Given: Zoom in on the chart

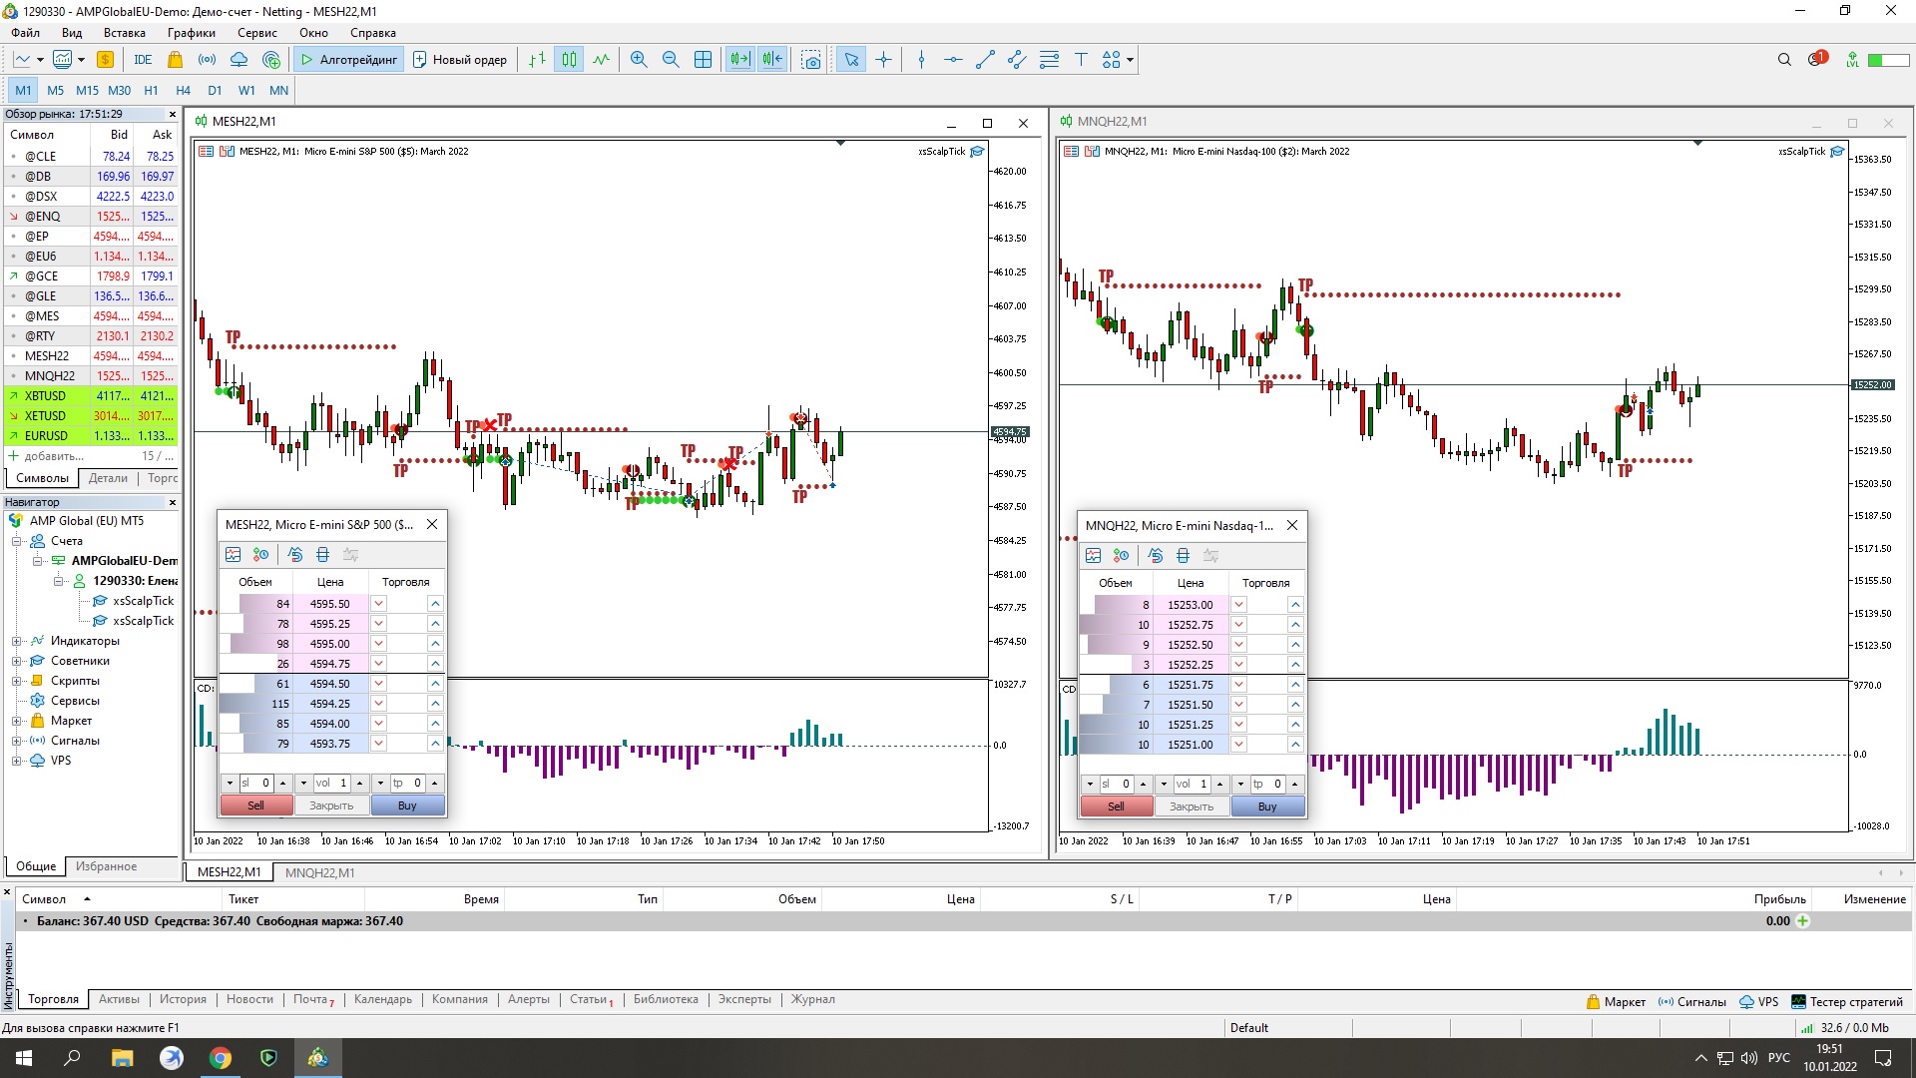Looking at the screenshot, I should [x=639, y=60].
